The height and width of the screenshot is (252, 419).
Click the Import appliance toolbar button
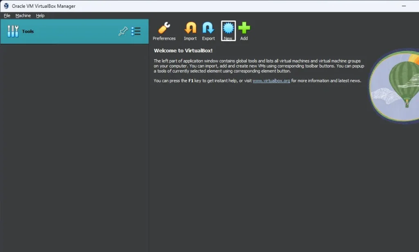(x=190, y=31)
